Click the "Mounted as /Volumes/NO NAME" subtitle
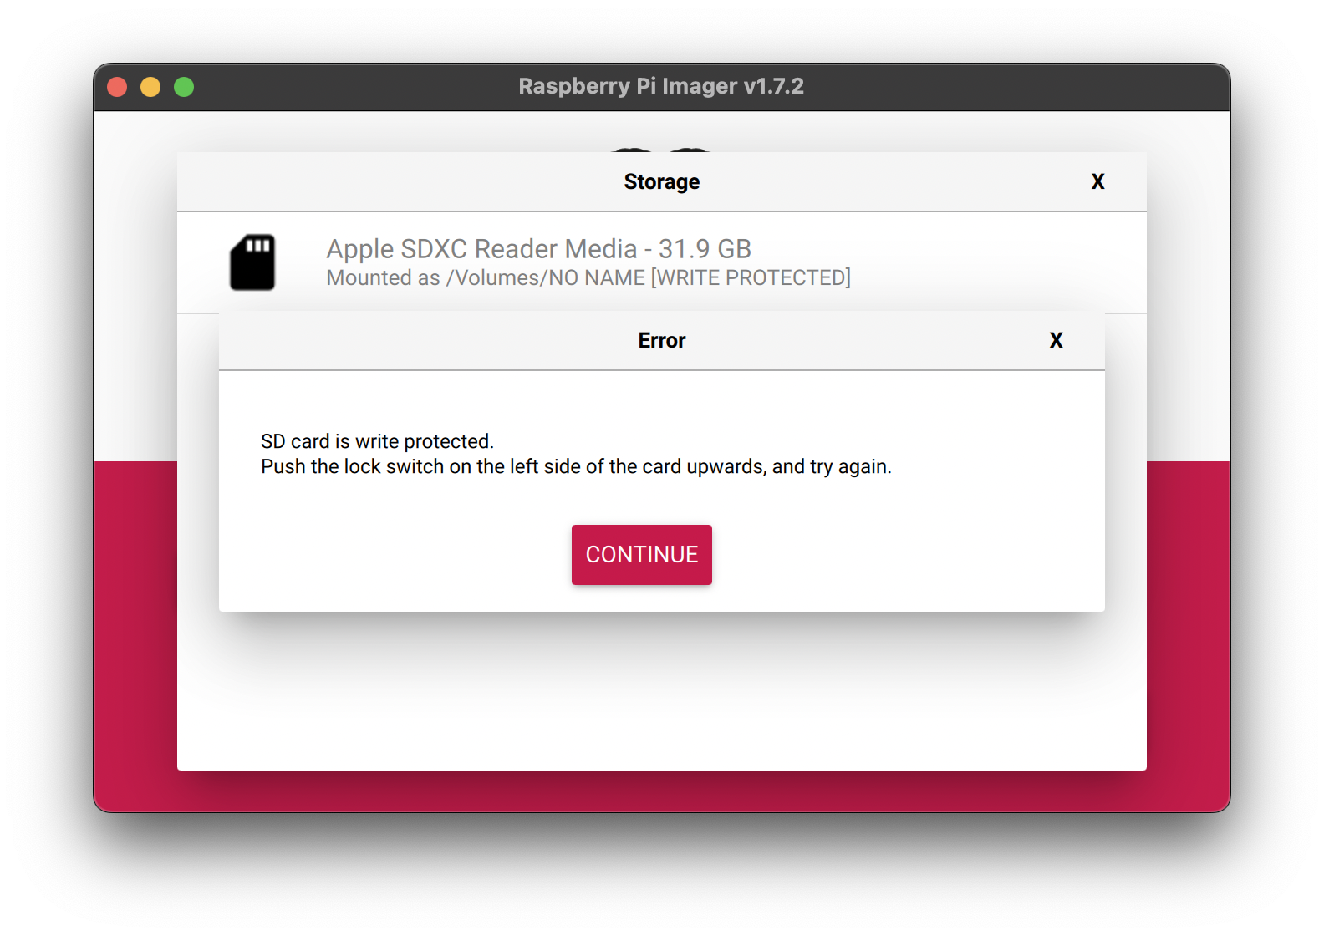This screenshot has height=936, width=1324. click(x=485, y=278)
